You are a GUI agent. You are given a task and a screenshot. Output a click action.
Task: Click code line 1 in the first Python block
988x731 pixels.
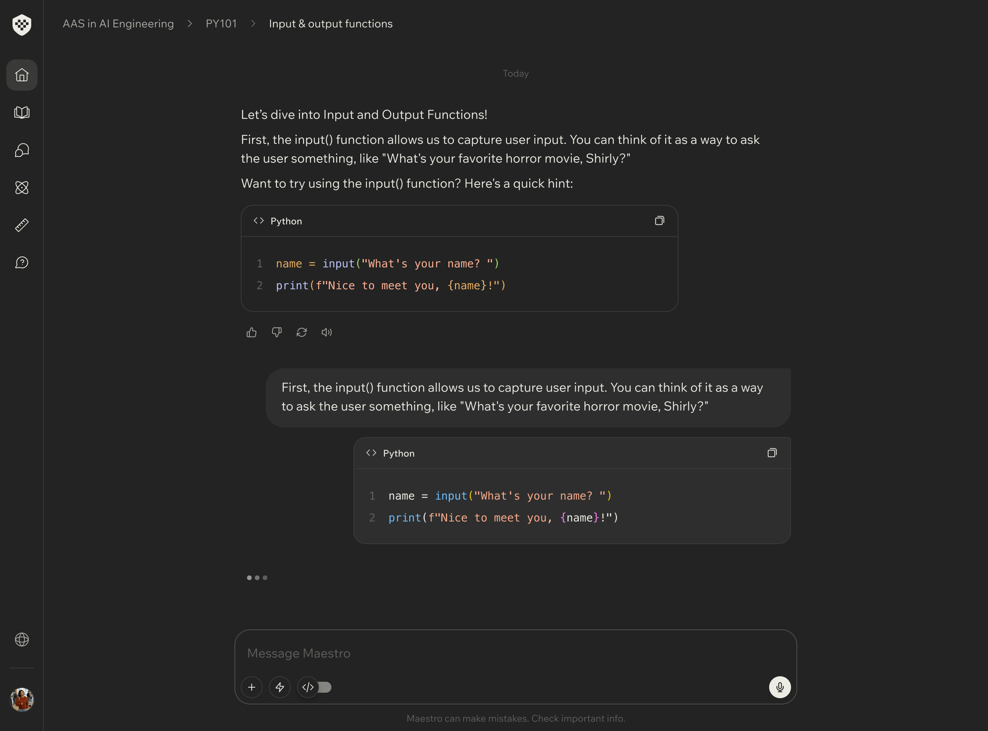(x=388, y=264)
